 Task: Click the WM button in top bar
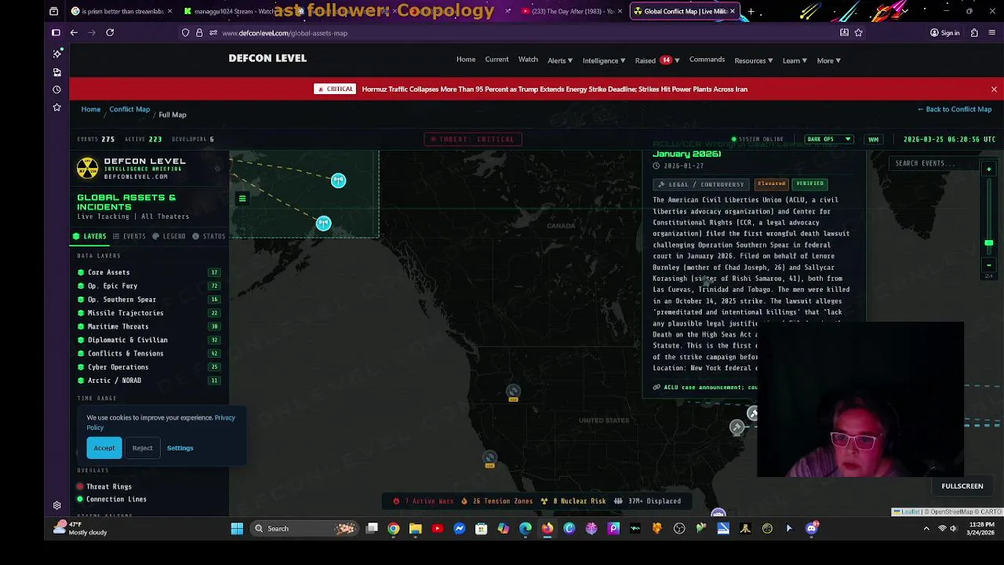coord(873,139)
